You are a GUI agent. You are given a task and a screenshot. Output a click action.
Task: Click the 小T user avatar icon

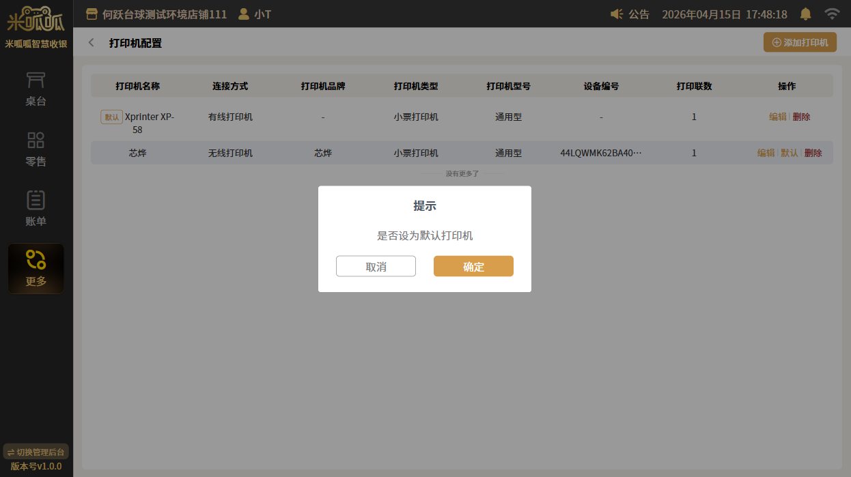(x=243, y=14)
